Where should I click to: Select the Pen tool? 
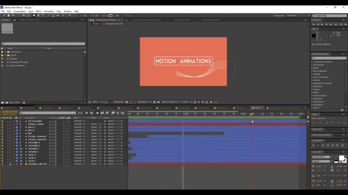pyautogui.click(x=38, y=15)
